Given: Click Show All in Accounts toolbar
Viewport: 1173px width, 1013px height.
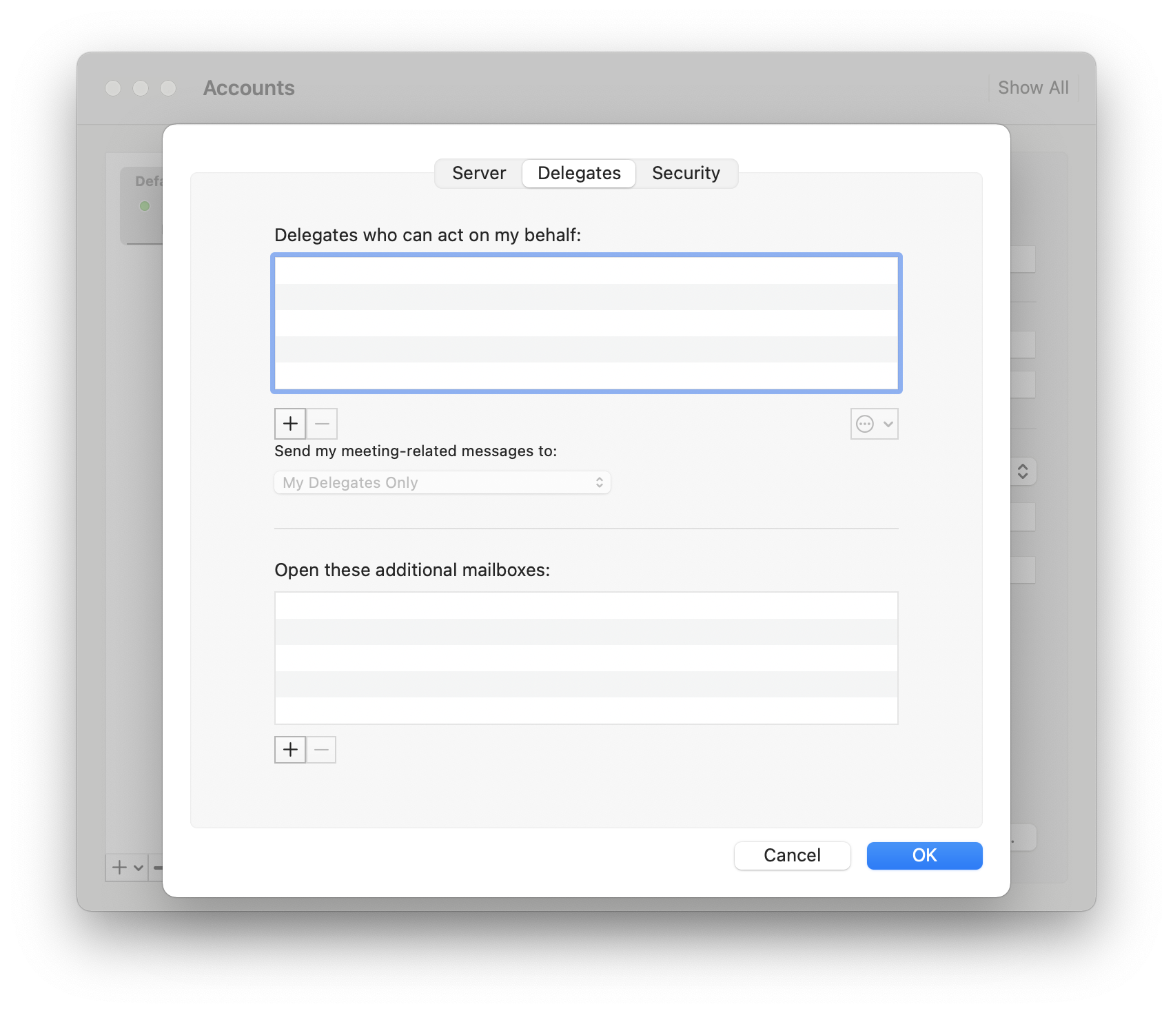Looking at the screenshot, I should coord(1032,88).
